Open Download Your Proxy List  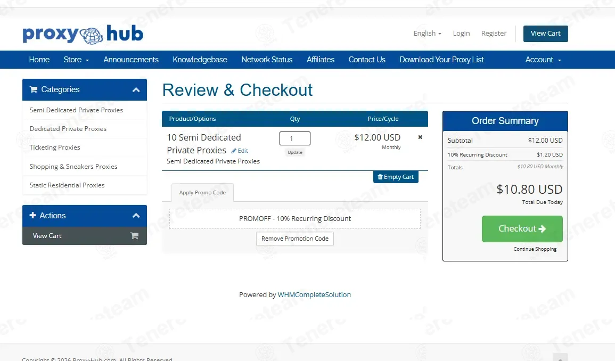click(441, 60)
